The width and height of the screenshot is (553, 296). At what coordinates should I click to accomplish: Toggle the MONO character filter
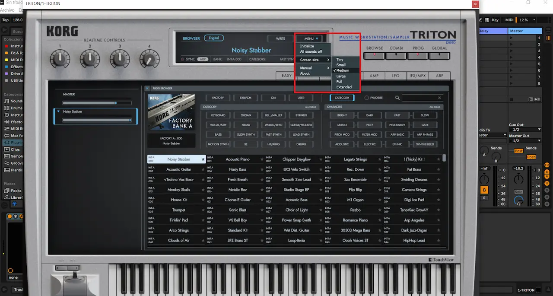tap(342, 125)
